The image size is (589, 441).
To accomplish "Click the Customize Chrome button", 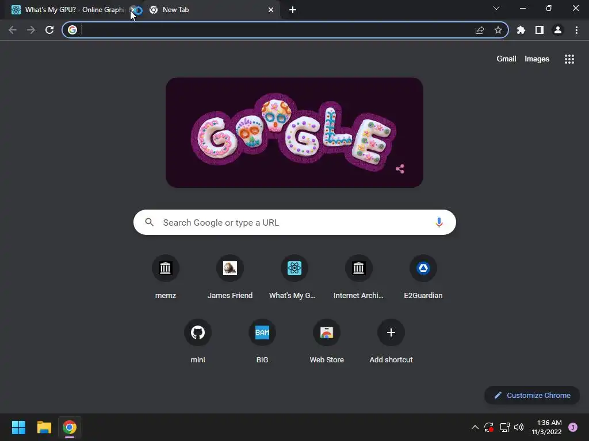I will tap(532, 395).
